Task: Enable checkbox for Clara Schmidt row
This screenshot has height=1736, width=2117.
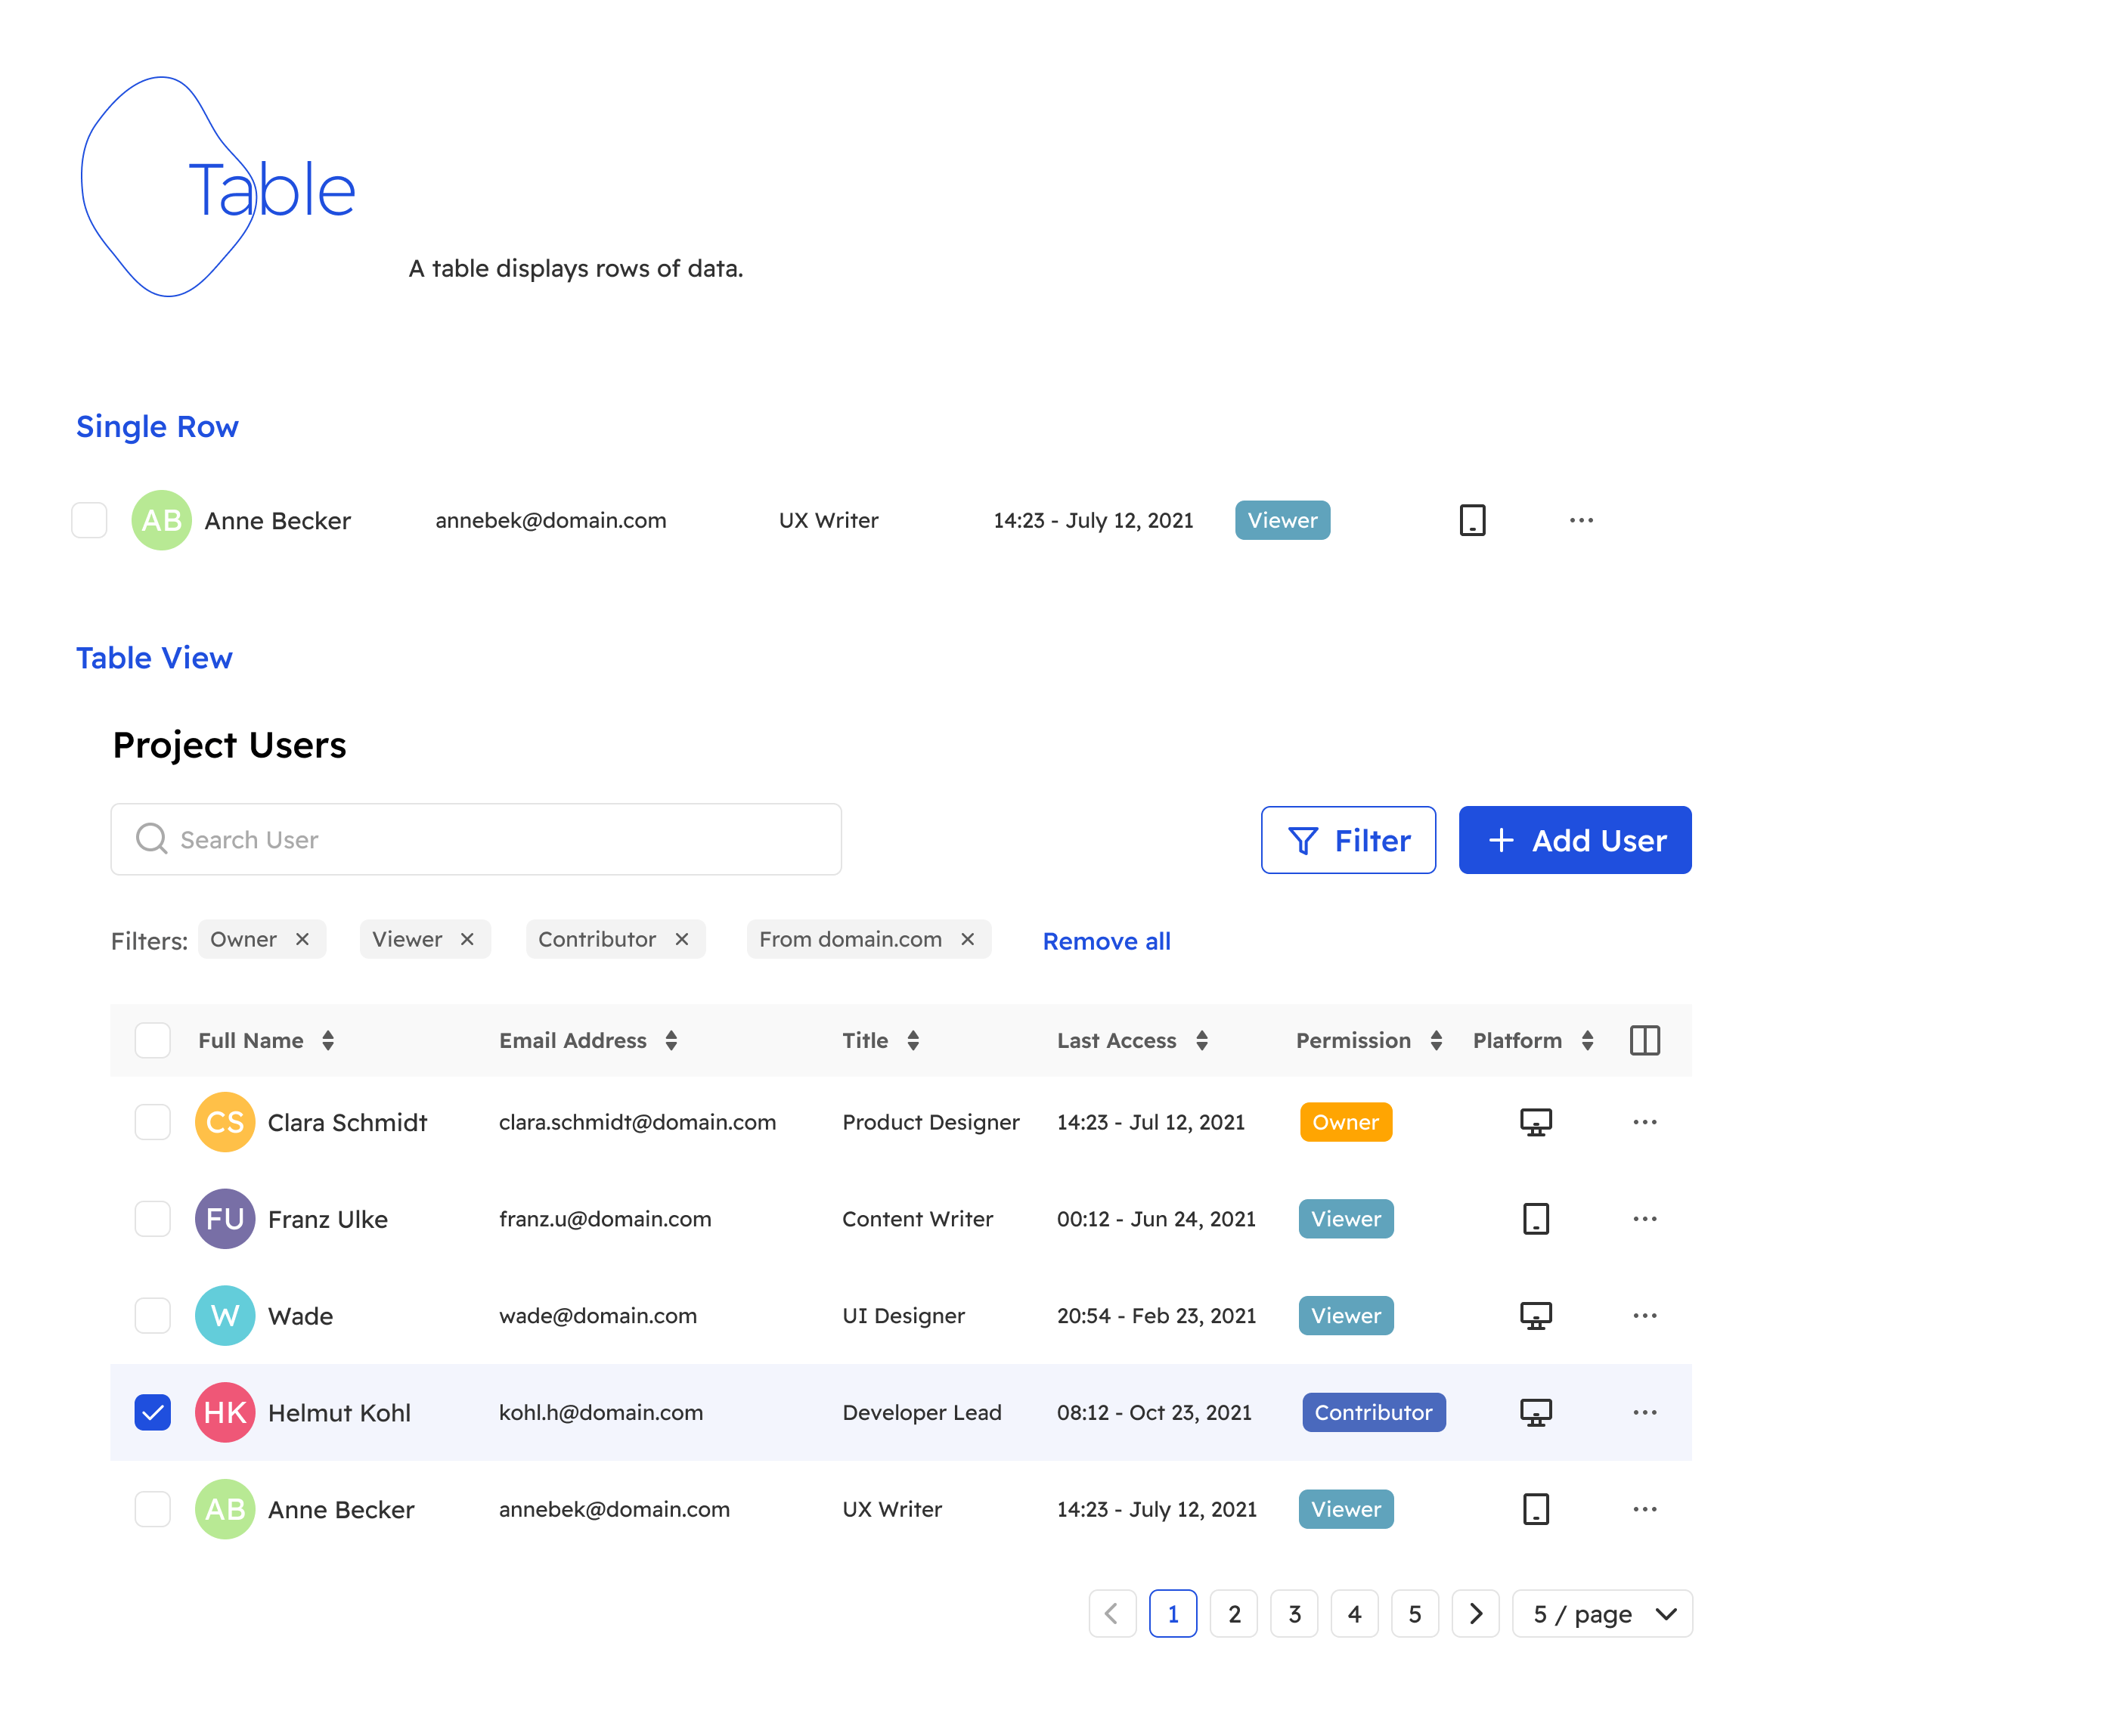Action: pos(153,1121)
